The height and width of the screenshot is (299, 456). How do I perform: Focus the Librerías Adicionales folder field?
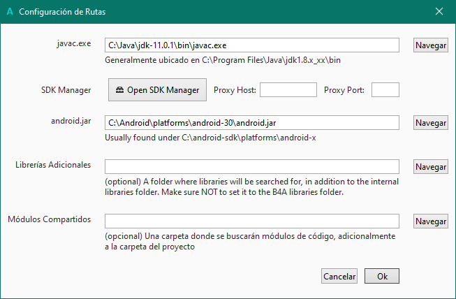click(x=251, y=166)
